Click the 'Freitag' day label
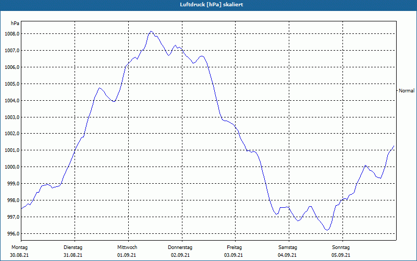This screenshot has height=261, width=417. (x=234, y=247)
